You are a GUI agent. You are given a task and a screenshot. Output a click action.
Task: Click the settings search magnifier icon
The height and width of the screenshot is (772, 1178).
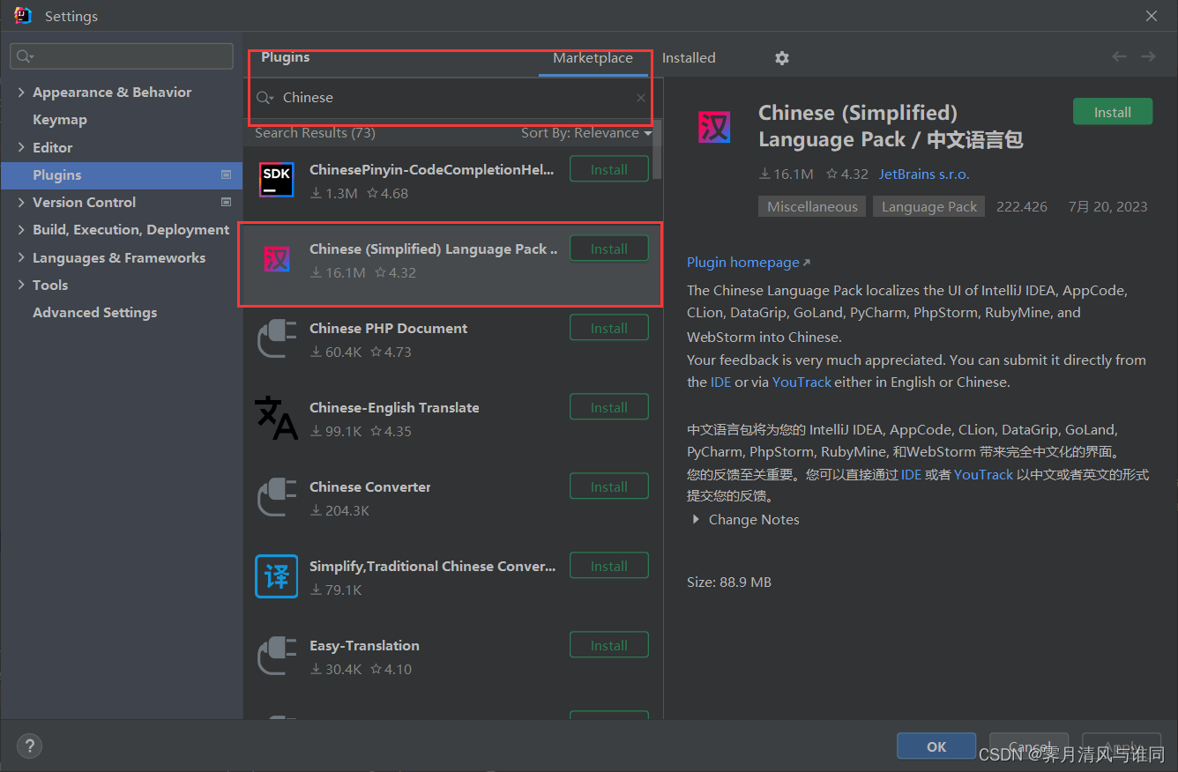click(24, 56)
